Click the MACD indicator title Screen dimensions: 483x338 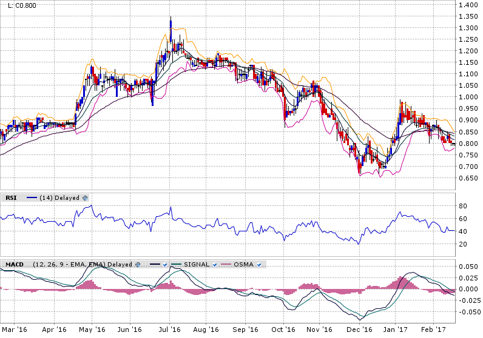(x=14, y=265)
